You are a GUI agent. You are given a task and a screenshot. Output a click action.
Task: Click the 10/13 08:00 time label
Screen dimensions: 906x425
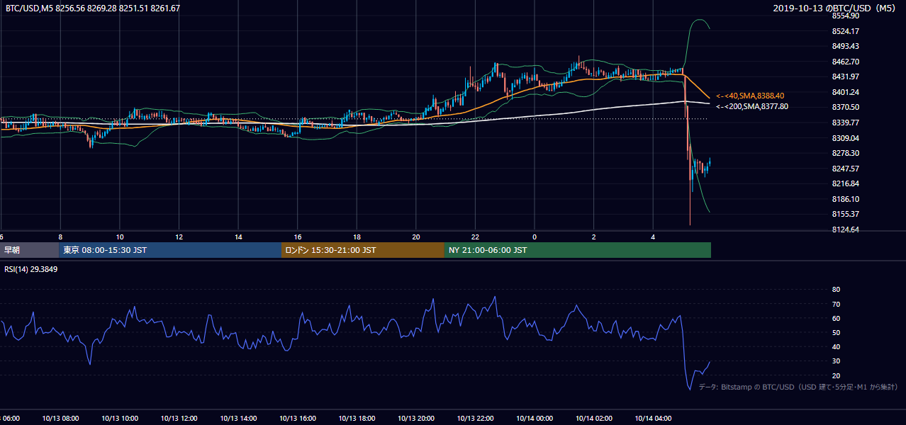pyautogui.click(x=60, y=418)
